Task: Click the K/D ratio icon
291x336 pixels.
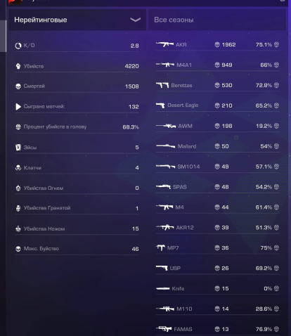Action: pyautogui.click(x=18, y=46)
